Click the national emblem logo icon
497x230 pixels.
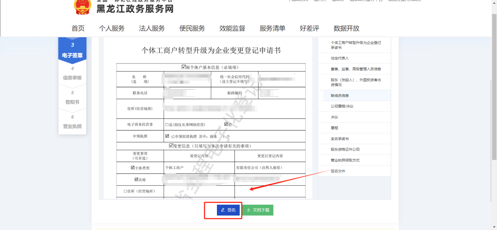click(x=82, y=7)
